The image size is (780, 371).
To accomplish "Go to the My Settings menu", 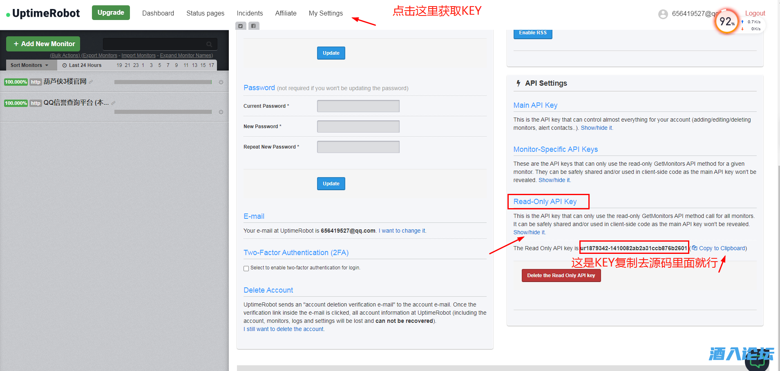I will point(326,13).
